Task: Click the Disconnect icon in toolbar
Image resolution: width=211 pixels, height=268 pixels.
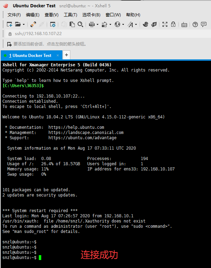Action: (x=42, y=24)
